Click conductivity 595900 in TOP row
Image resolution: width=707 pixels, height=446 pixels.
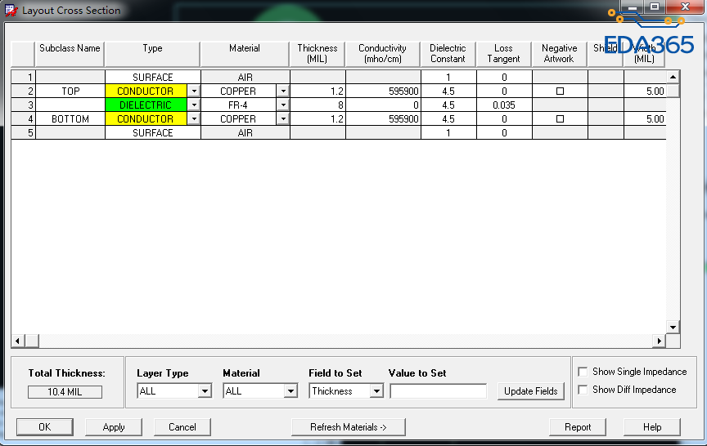pyautogui.click(x=383, y=91)
